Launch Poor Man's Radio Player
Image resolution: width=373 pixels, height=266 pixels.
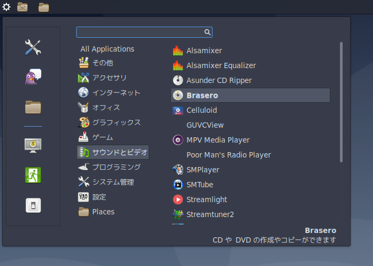pyautogui.click(x=250, y=155)
